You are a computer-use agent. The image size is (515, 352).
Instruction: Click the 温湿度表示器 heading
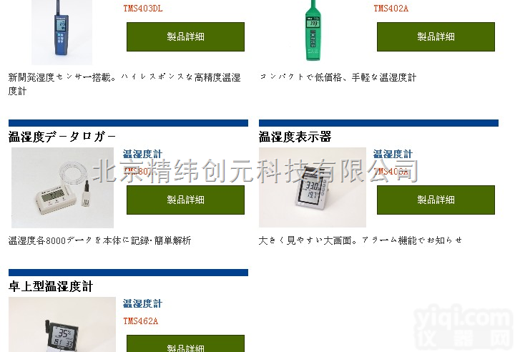[295, 137]
